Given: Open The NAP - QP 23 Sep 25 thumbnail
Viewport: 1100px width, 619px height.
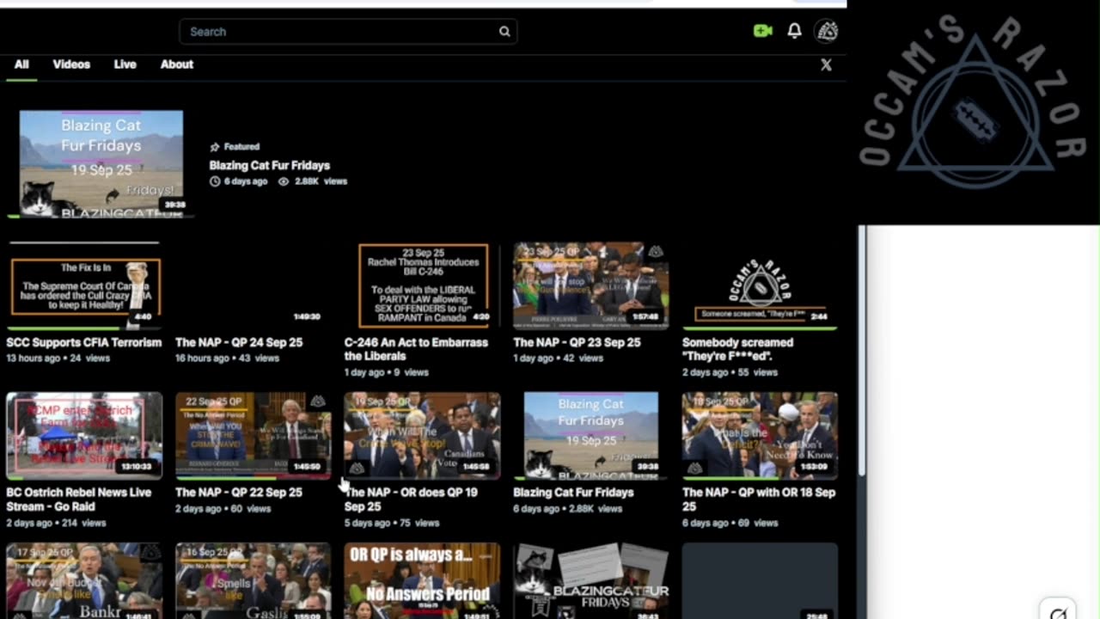Looking at the screenshot, I should tap(591, 285).
